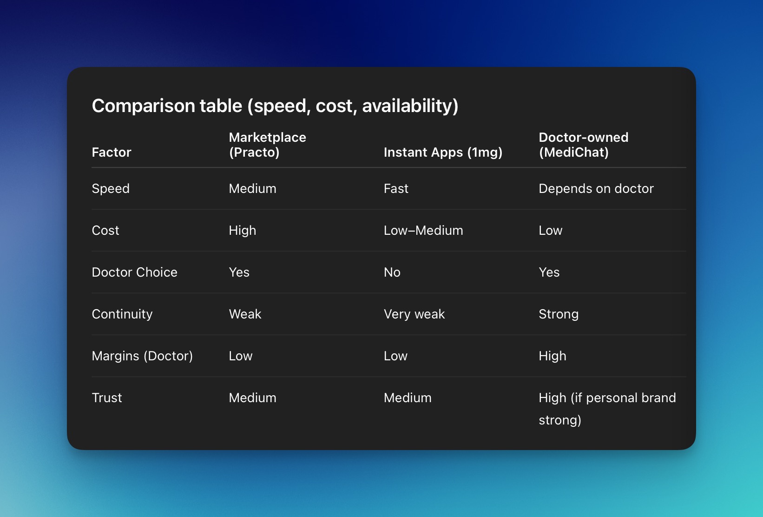Select the 'Trust' row label
The height and width of the screenshot is (517, 763).
(107, 398)
